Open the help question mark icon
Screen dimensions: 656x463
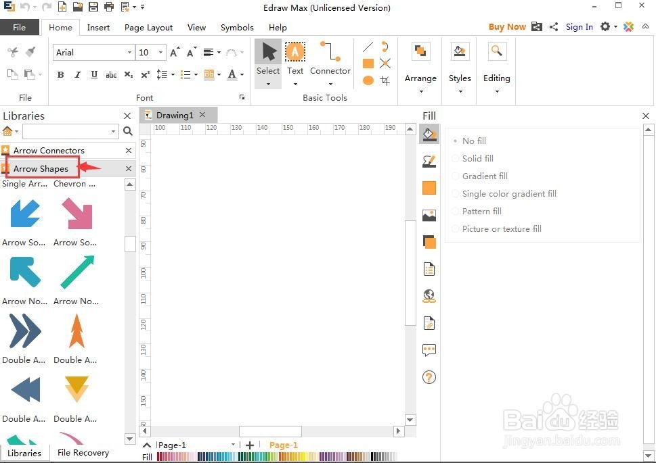pos(429,377)
